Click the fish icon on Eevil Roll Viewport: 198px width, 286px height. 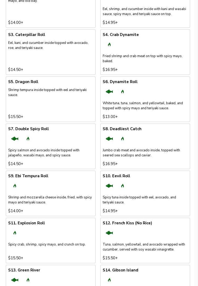click(109, 186)
